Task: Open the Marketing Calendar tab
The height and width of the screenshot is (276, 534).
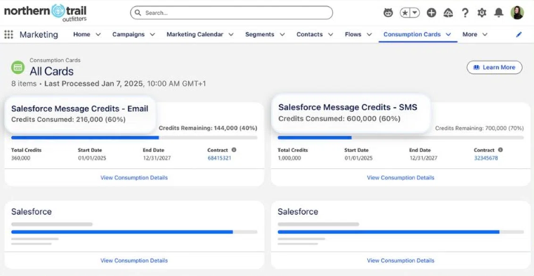Action: click(195, 34)
